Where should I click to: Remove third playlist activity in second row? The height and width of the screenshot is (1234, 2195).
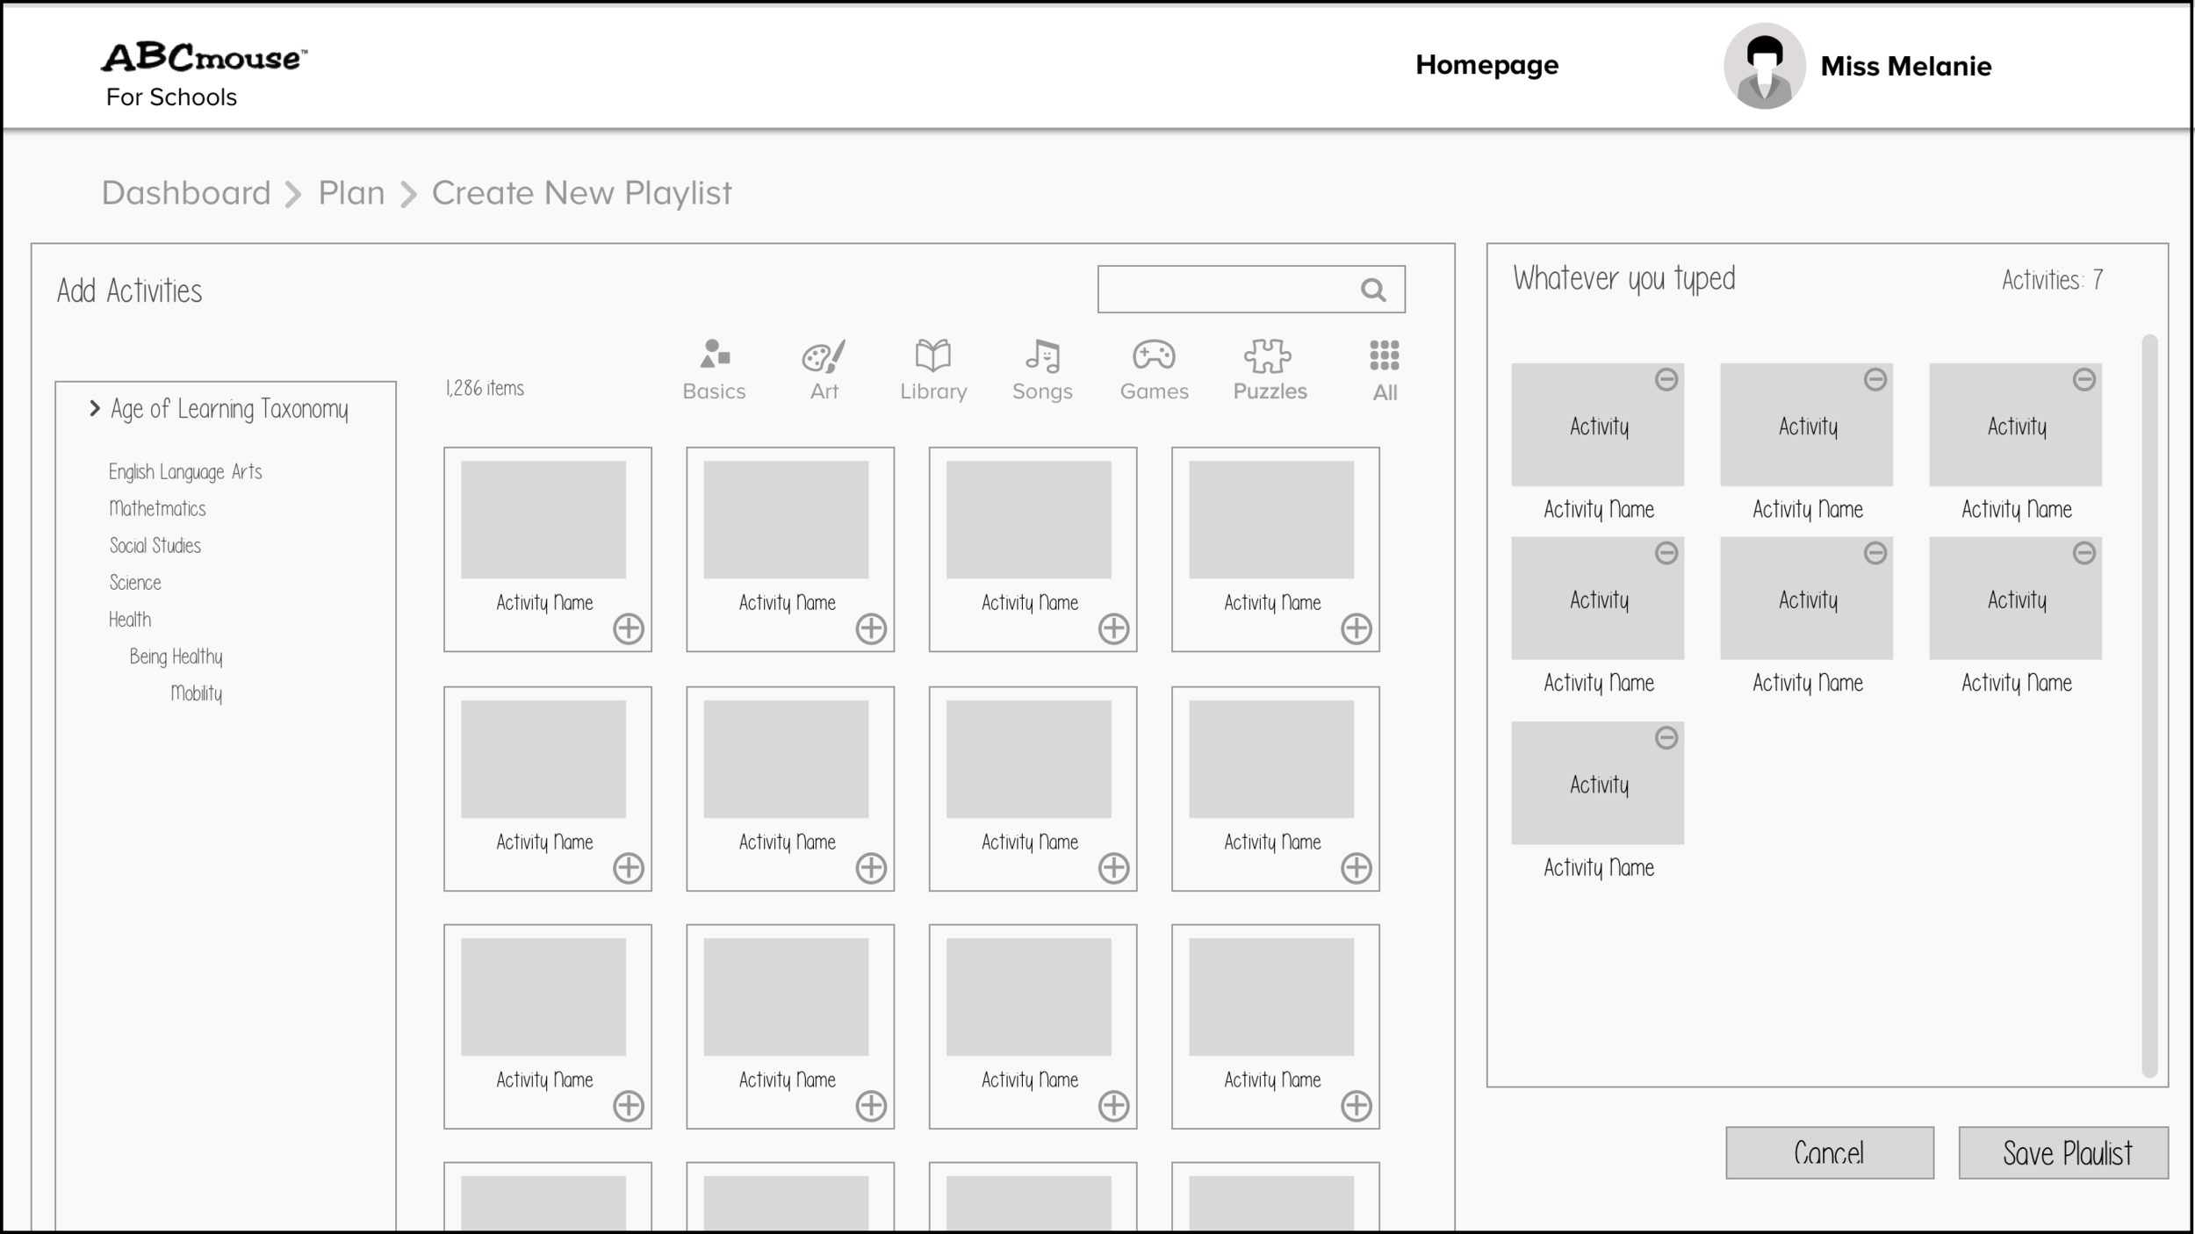pos(2084,554)
